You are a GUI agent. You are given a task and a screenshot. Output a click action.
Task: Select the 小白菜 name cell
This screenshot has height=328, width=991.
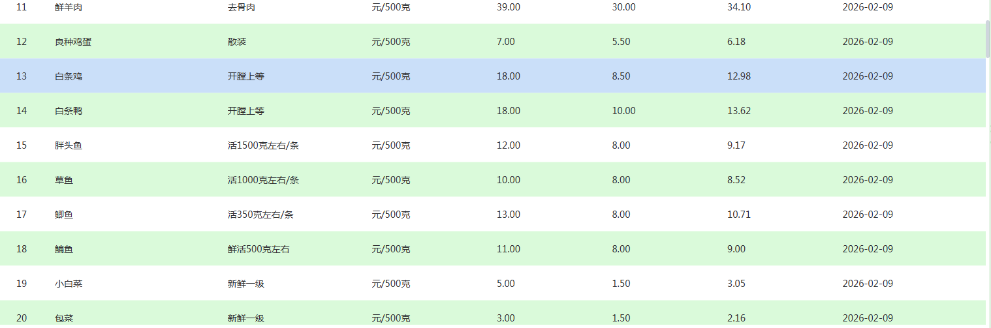coord(69,284)
